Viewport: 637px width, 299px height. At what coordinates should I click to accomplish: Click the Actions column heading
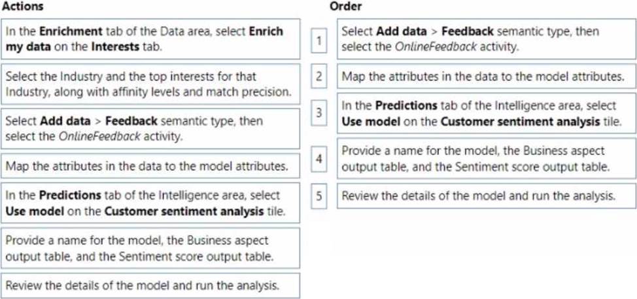(x=23, y=6)
